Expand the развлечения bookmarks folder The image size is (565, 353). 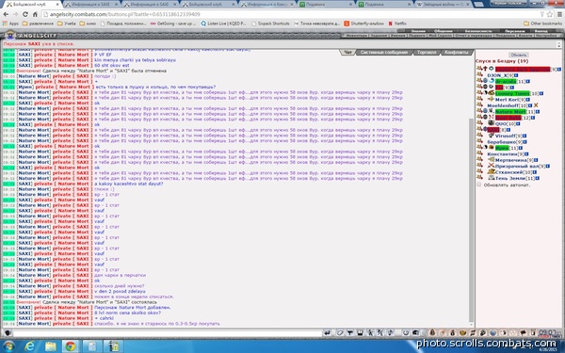tap(38, 24)
